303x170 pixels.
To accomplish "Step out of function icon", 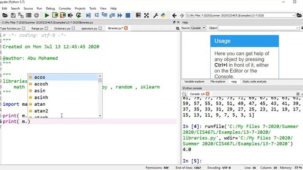I will coord(112,16).
